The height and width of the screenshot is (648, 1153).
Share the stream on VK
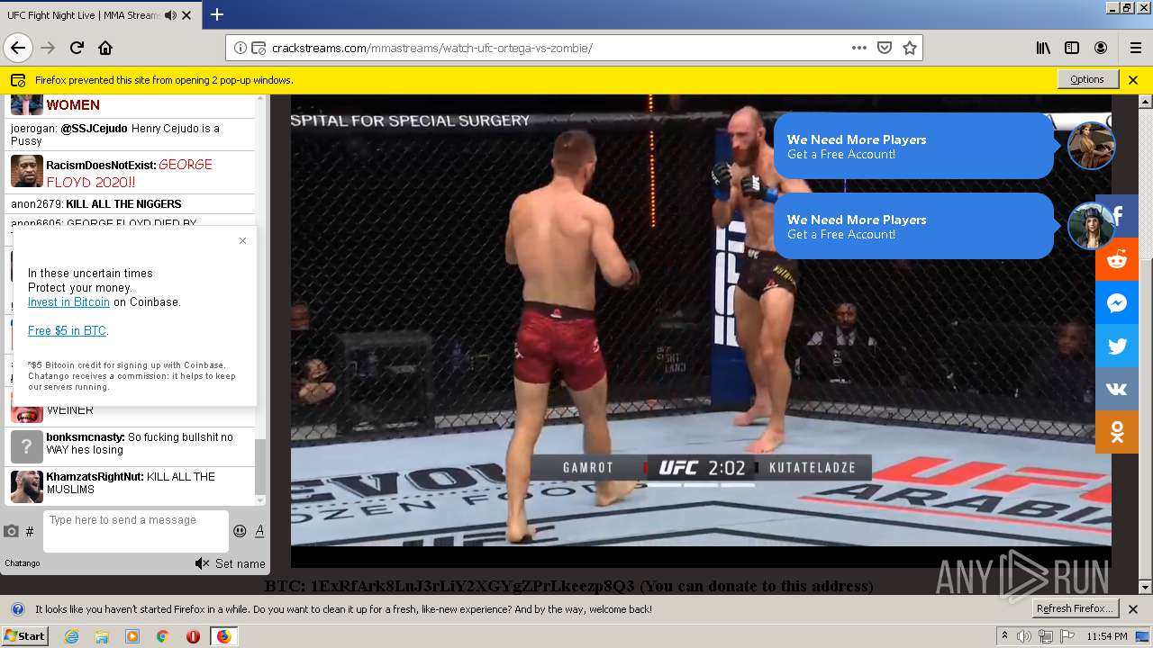pos(1117,389)
